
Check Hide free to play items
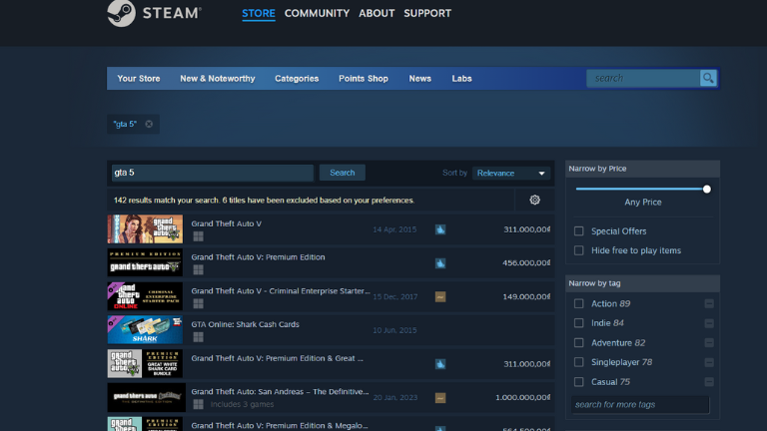pos(578,250)
